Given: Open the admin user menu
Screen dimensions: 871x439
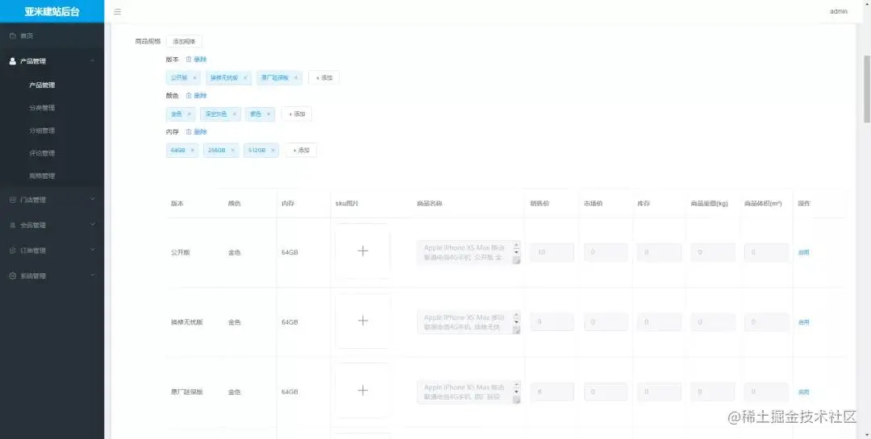Looking at the screenshot, I should click(x=838, y=11).
